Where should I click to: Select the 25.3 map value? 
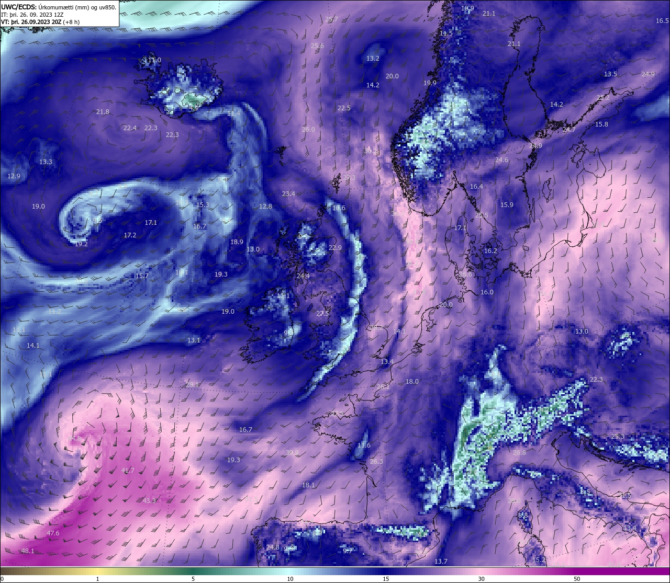coord(618,437)
